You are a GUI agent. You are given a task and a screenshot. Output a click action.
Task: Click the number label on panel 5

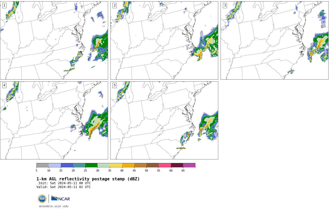(115, 85)
